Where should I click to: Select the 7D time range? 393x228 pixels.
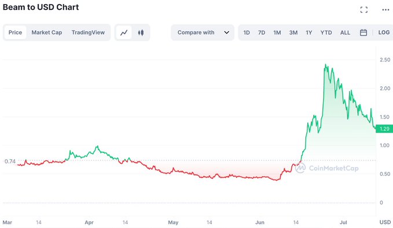(262, 32)
